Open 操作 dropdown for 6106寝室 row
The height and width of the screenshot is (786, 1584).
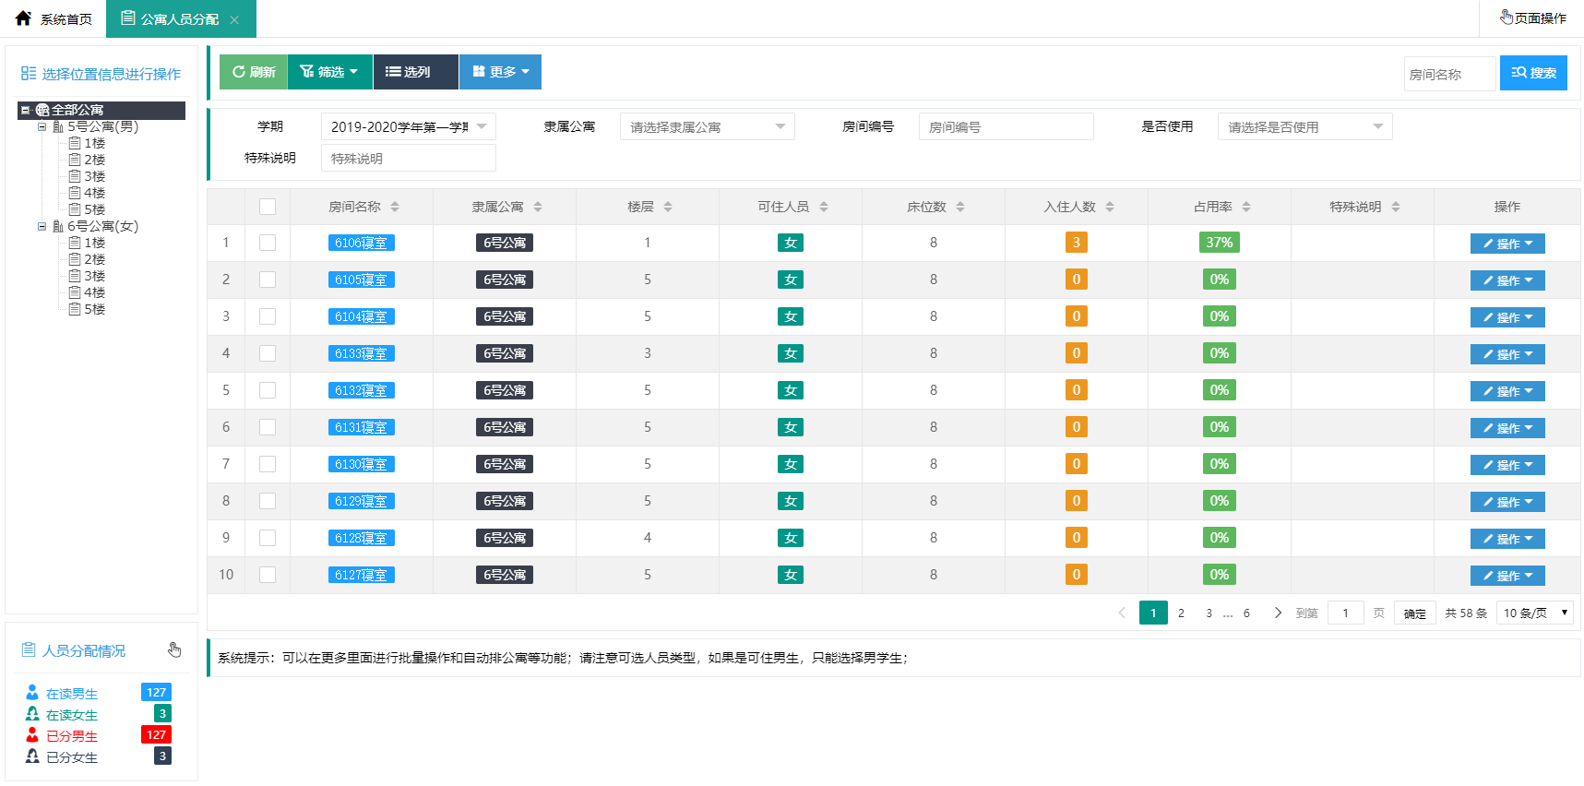(1507, 244)
